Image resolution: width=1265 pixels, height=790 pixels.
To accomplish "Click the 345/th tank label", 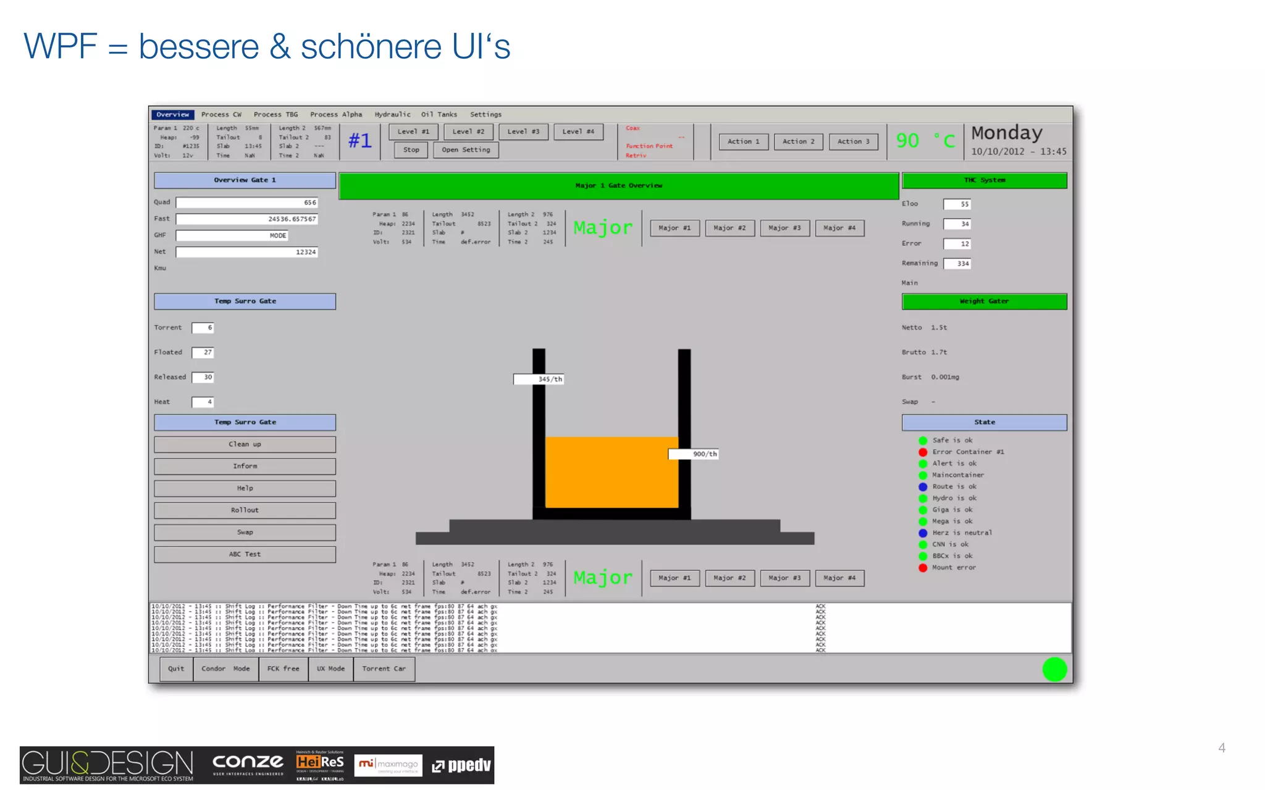I will (x=539, y=380).
